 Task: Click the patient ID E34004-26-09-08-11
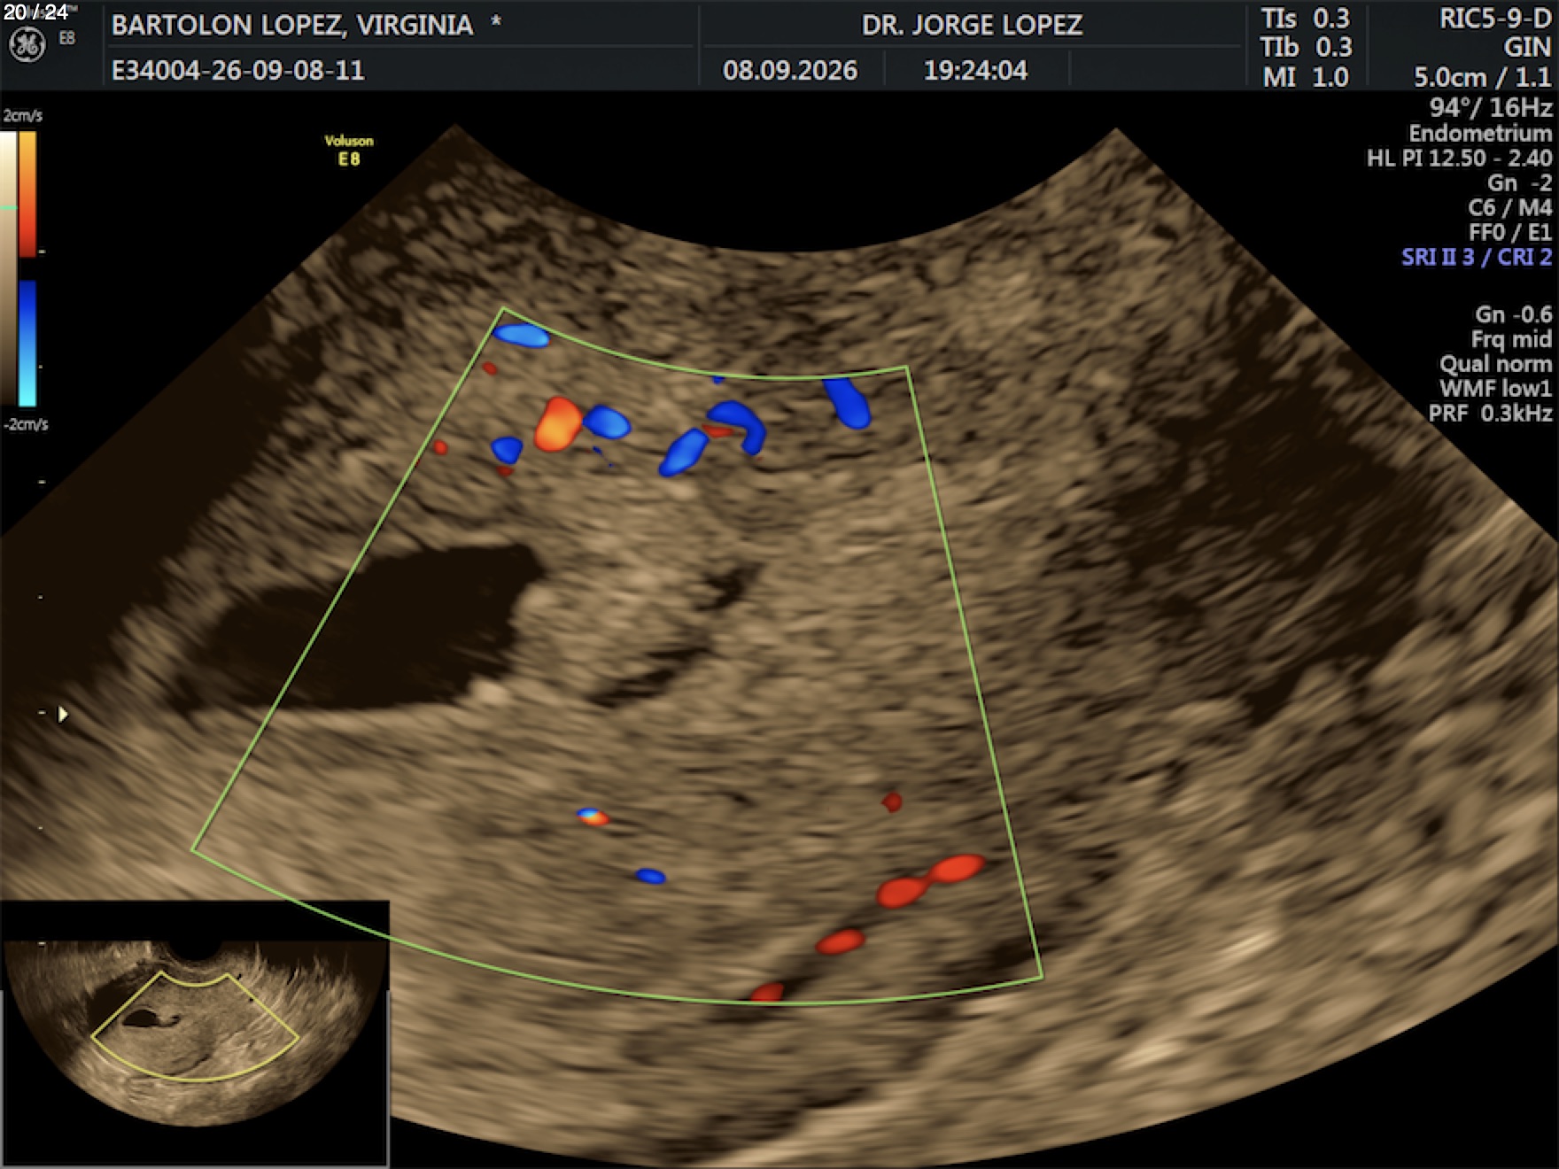238,70
